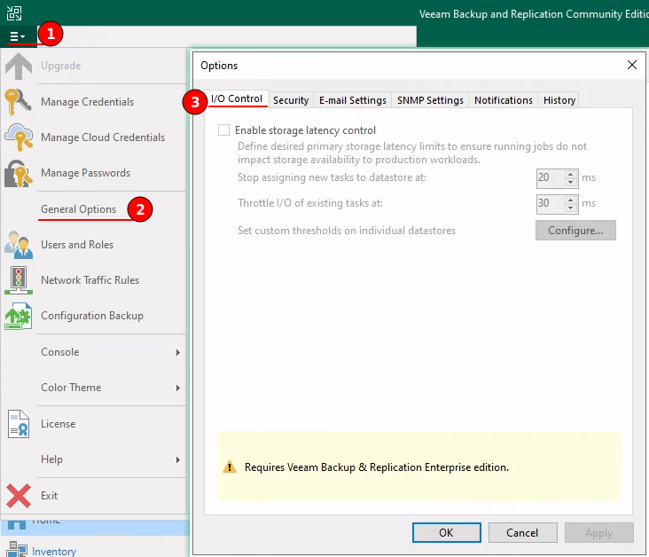The width and height of the screenshot is (649, 557).
Task: Confirm with the OK button
Action: (x=446, y=532)
